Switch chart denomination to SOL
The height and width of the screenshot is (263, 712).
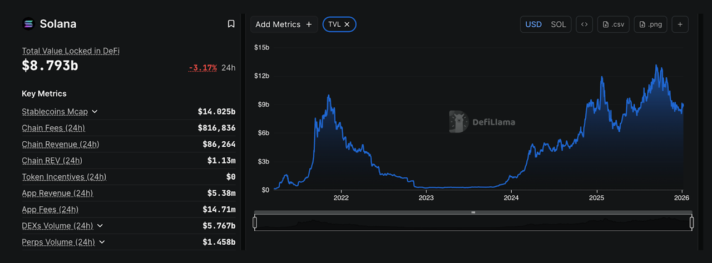click(x=558, y=24)
